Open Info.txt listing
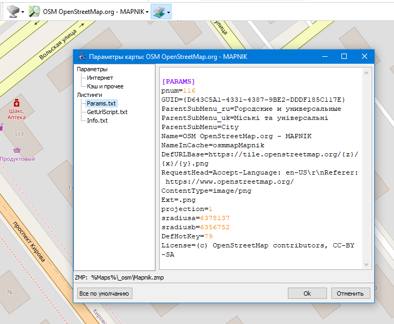This screenshot has height=324, width=394. click(97, 120)
